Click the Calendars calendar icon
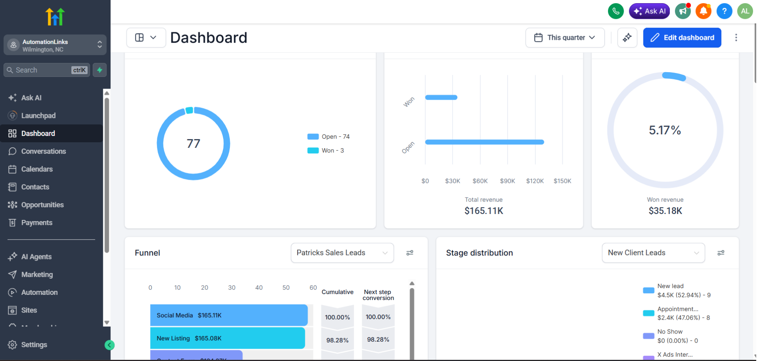 coord(13,169)
